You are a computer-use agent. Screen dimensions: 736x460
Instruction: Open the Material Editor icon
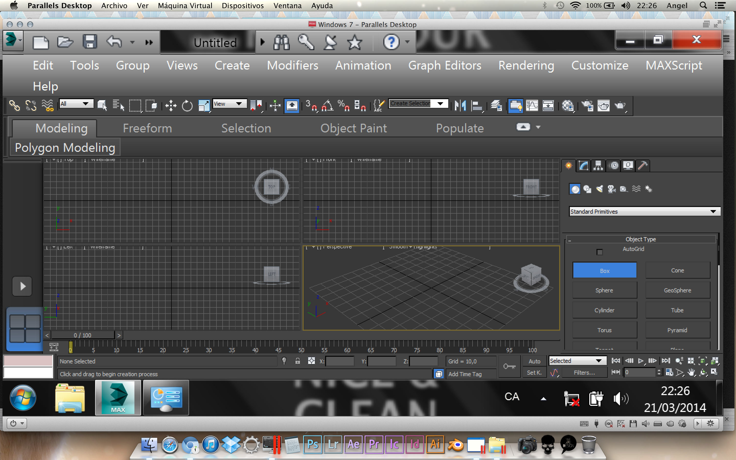pyautogui.click(x=568, y=106)
